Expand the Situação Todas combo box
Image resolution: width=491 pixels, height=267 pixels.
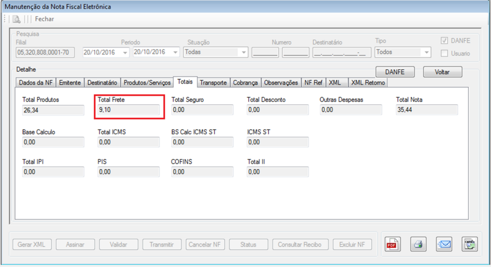pos(244,52)
